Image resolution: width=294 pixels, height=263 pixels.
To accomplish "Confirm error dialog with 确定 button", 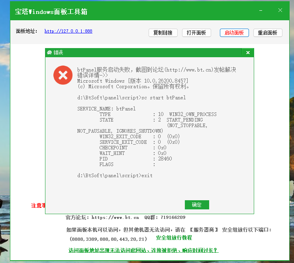I will [x=197, y=205].
